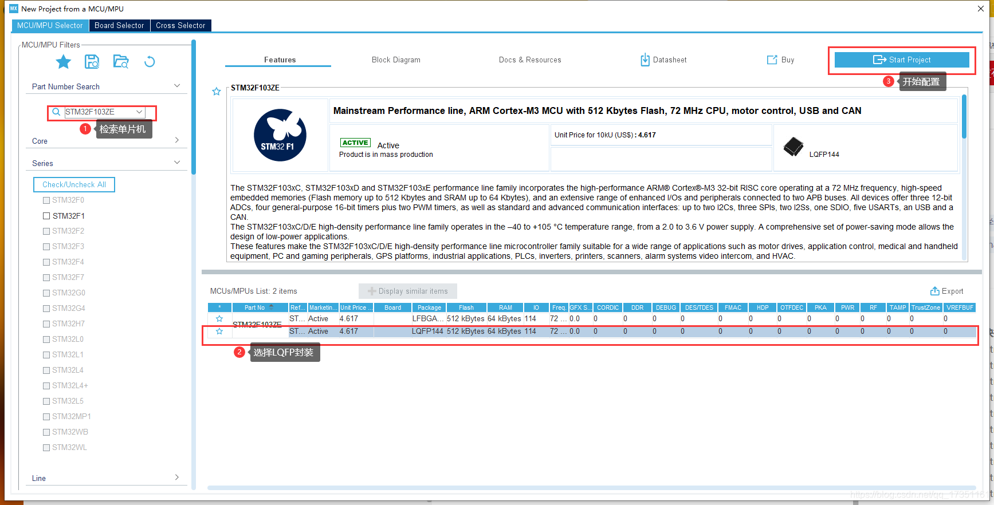This screenshot has height=505, width=994.
Task: Toggle the STM32WL series checkbox
Action: pyautogui.click(x=46, y=448)
